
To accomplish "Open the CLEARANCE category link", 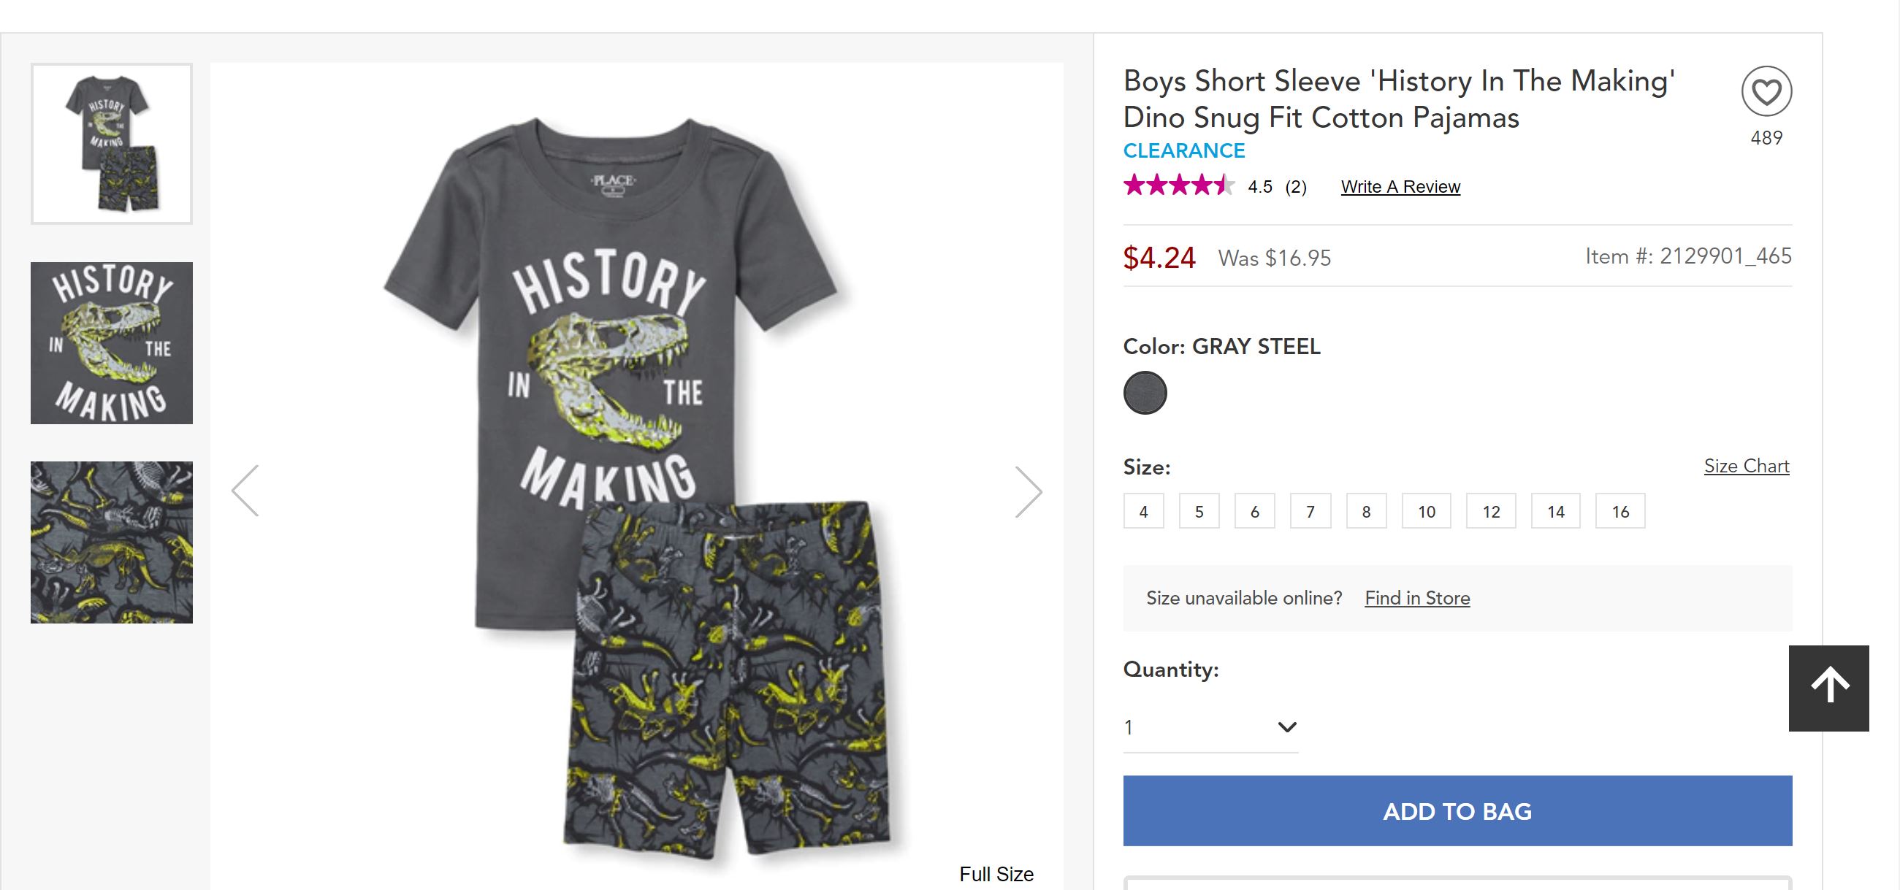I will (x=1184, y=150).
